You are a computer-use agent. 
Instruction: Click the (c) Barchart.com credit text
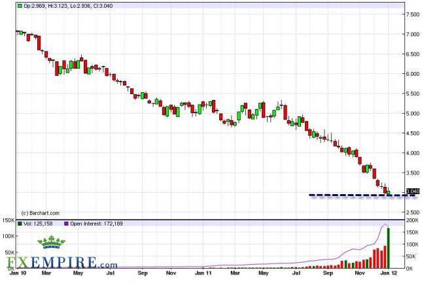[40, 213]
